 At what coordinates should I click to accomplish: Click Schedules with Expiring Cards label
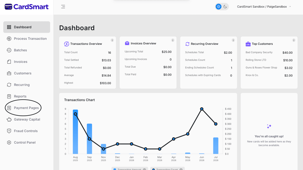(203, 75)
